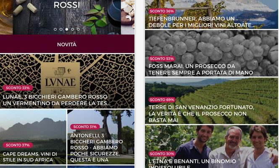Screen dimensions: 279x168
Task: Click the Sconto 37% discount badge
Action: (18, 145)
